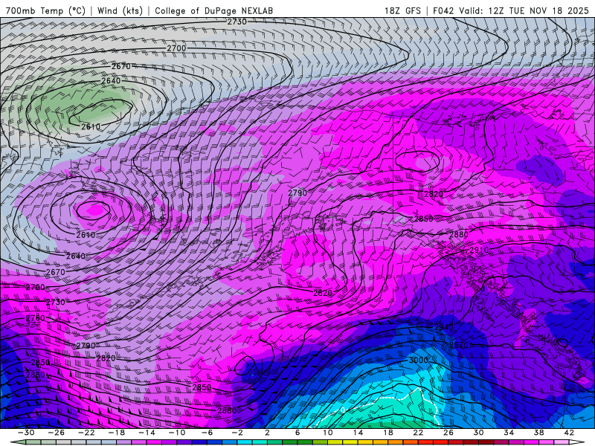This screenshot has height=446, width=595.
Task: Select the -18 colorbar value
Action: pyautogui.click(x=117, y=433)
